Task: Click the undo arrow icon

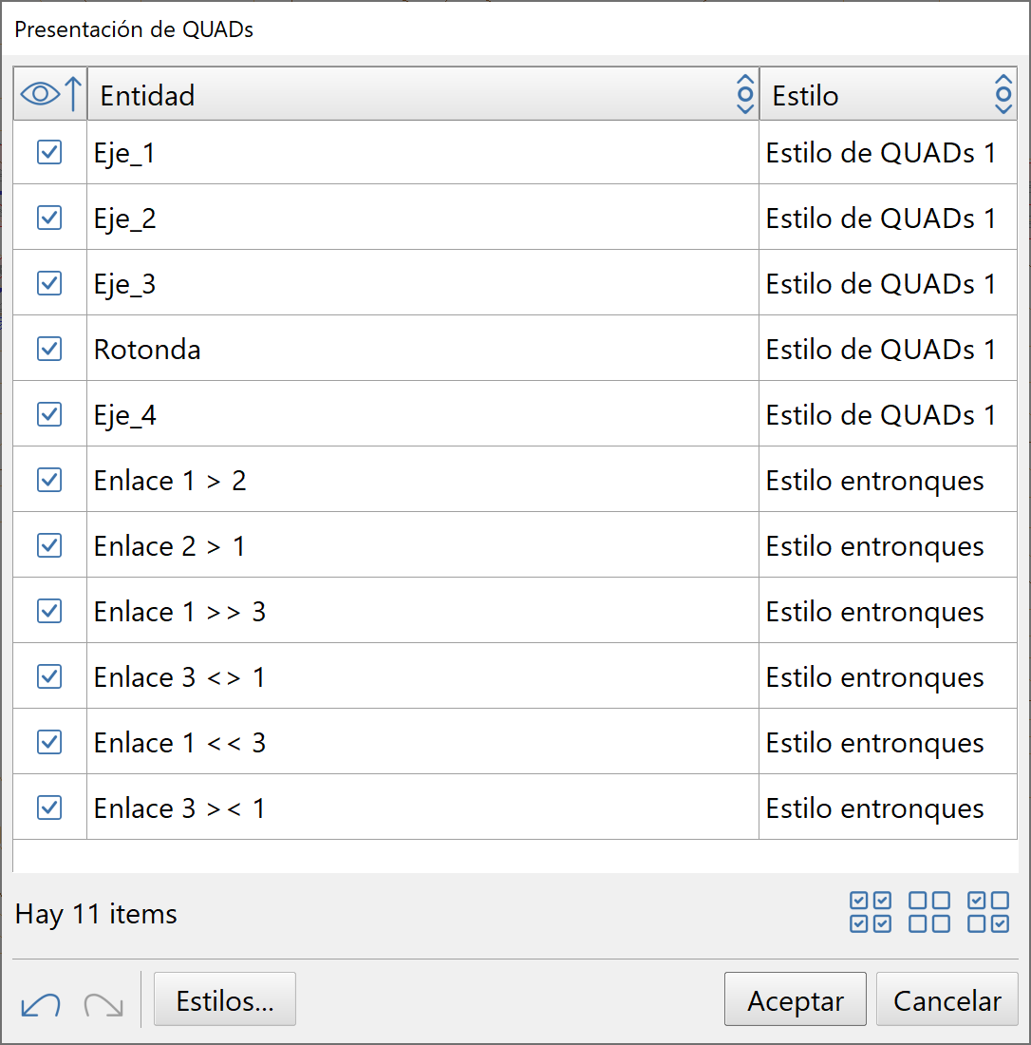Action: point(40,1004)
